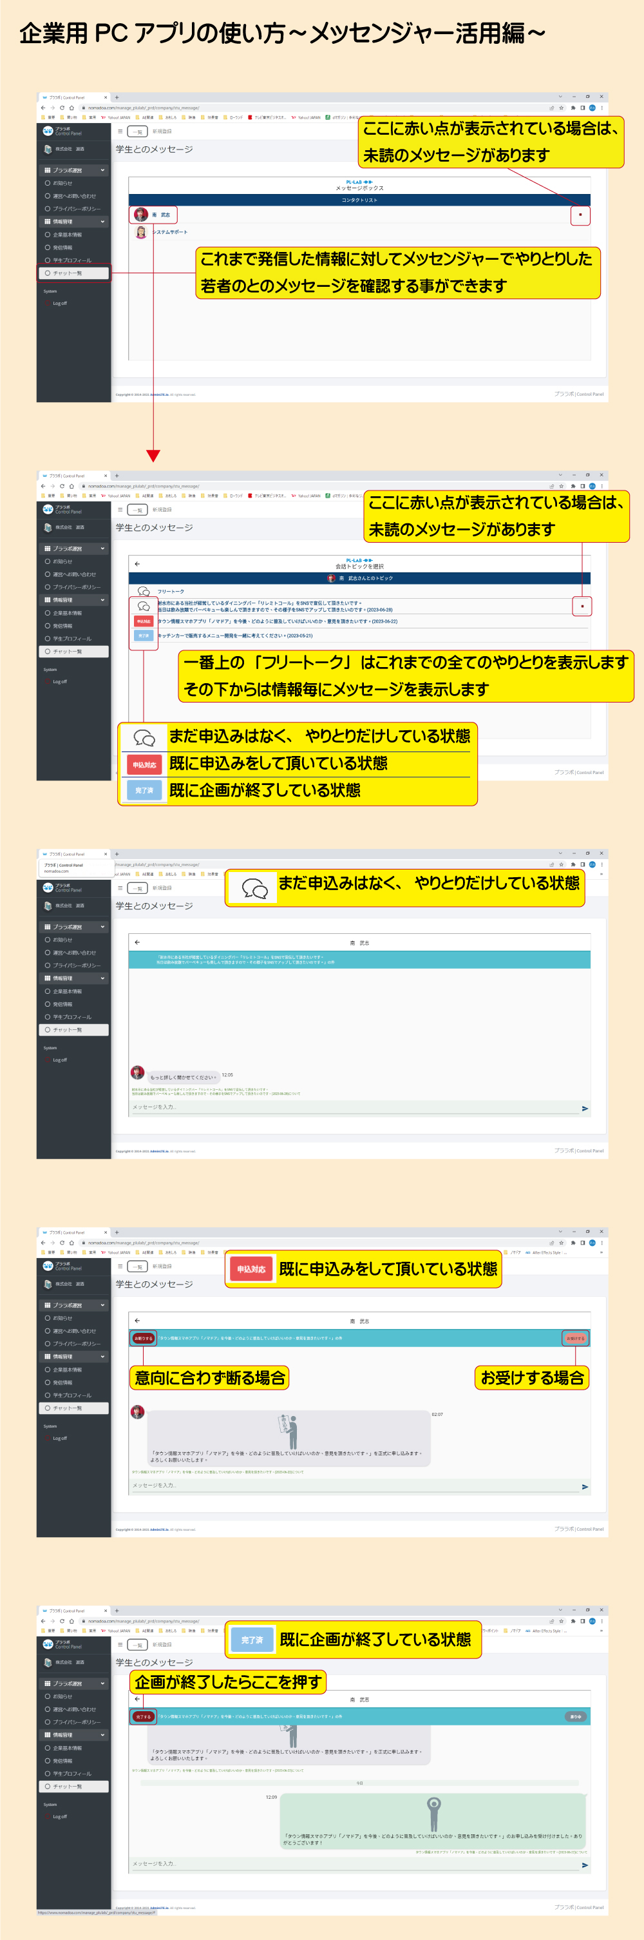Click bookmark star in browser on 完了する screen

tap(561, 1621)
